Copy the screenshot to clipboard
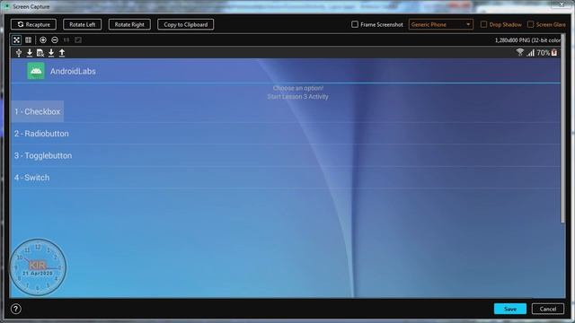This screenshot has width=575, height=323. tap(186, 24)
